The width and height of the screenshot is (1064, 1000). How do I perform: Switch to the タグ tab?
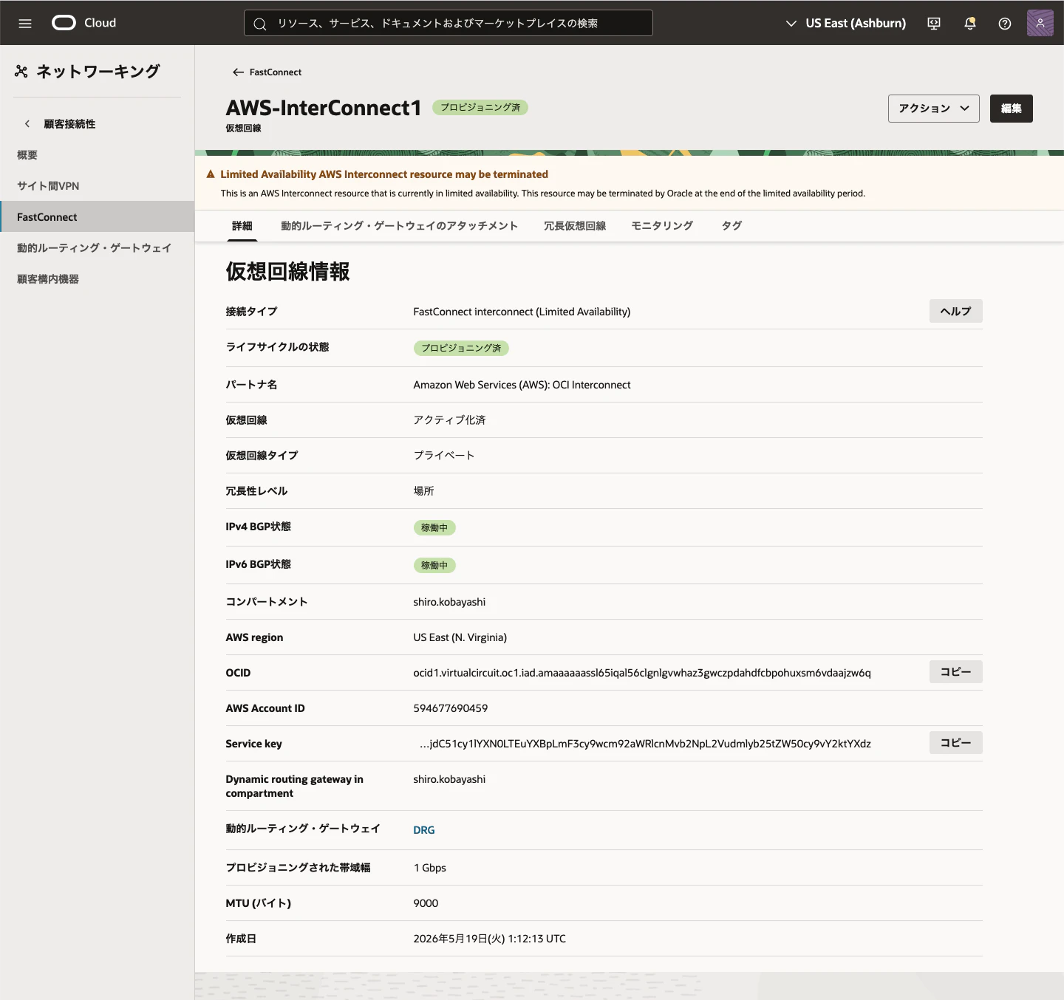(731, 226)
